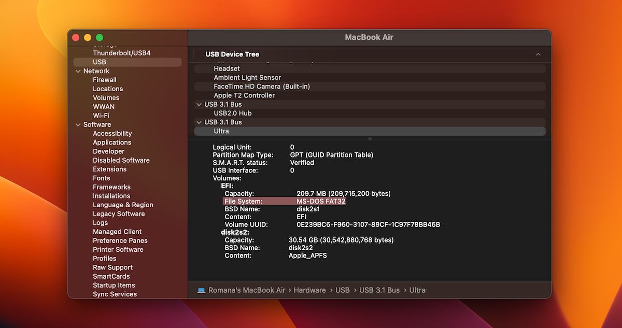The width and height of the screenshot is (622, 328).
Task: Minimize the window with the yellow button
Action: [88, 38]
